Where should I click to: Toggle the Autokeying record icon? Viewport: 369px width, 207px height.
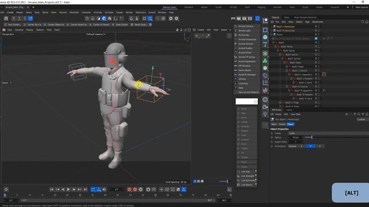coord(135,189)
